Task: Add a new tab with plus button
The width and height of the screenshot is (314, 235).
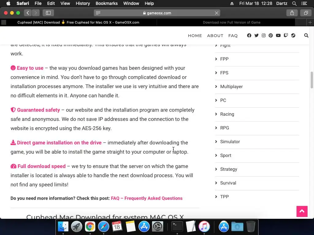Action: [310, 22]
